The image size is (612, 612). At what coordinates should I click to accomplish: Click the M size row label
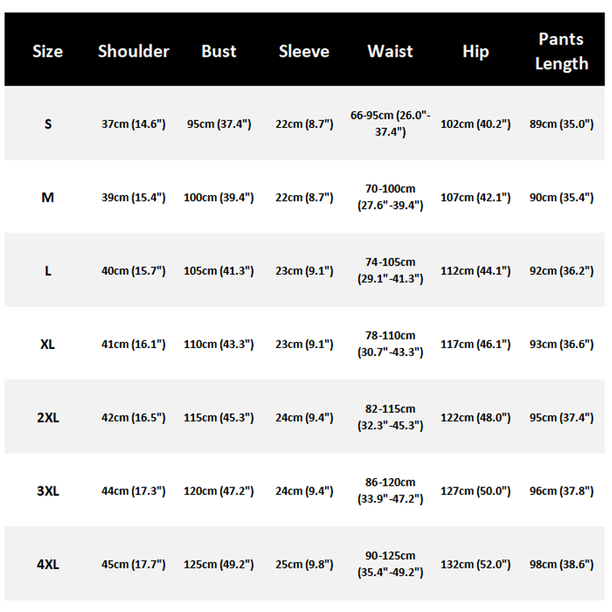[x=47, y=197]
